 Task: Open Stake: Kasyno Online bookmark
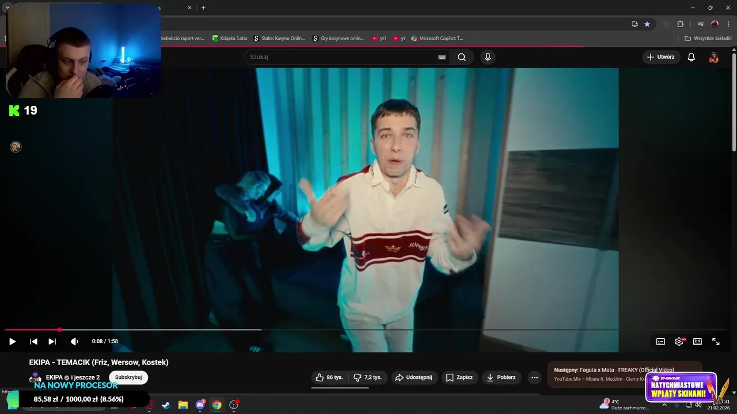[279, 39]
